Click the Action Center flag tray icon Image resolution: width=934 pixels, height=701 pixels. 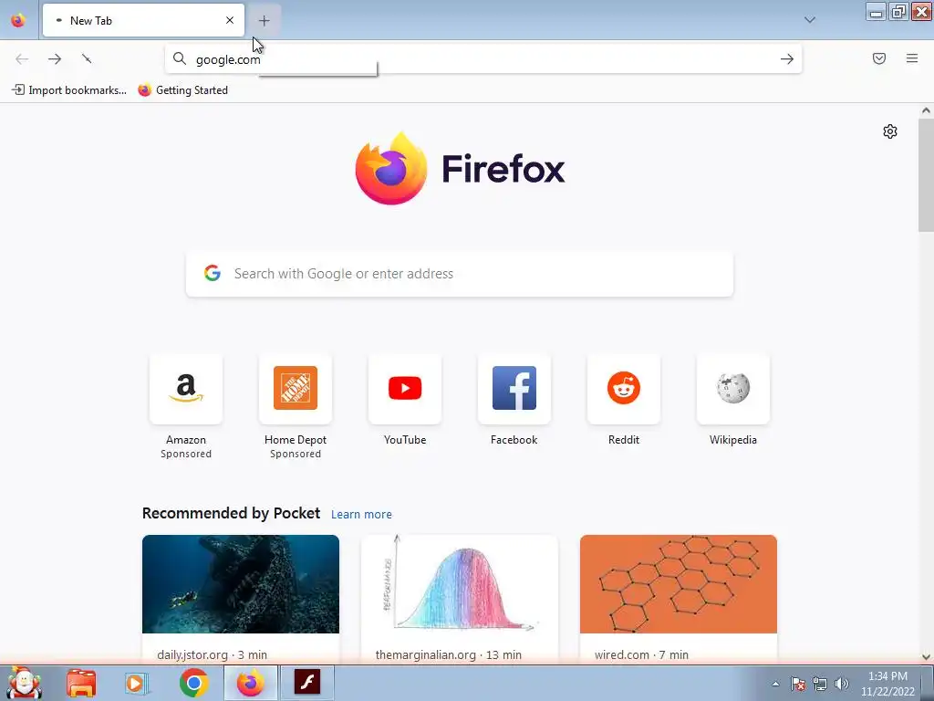coord(798,684)
